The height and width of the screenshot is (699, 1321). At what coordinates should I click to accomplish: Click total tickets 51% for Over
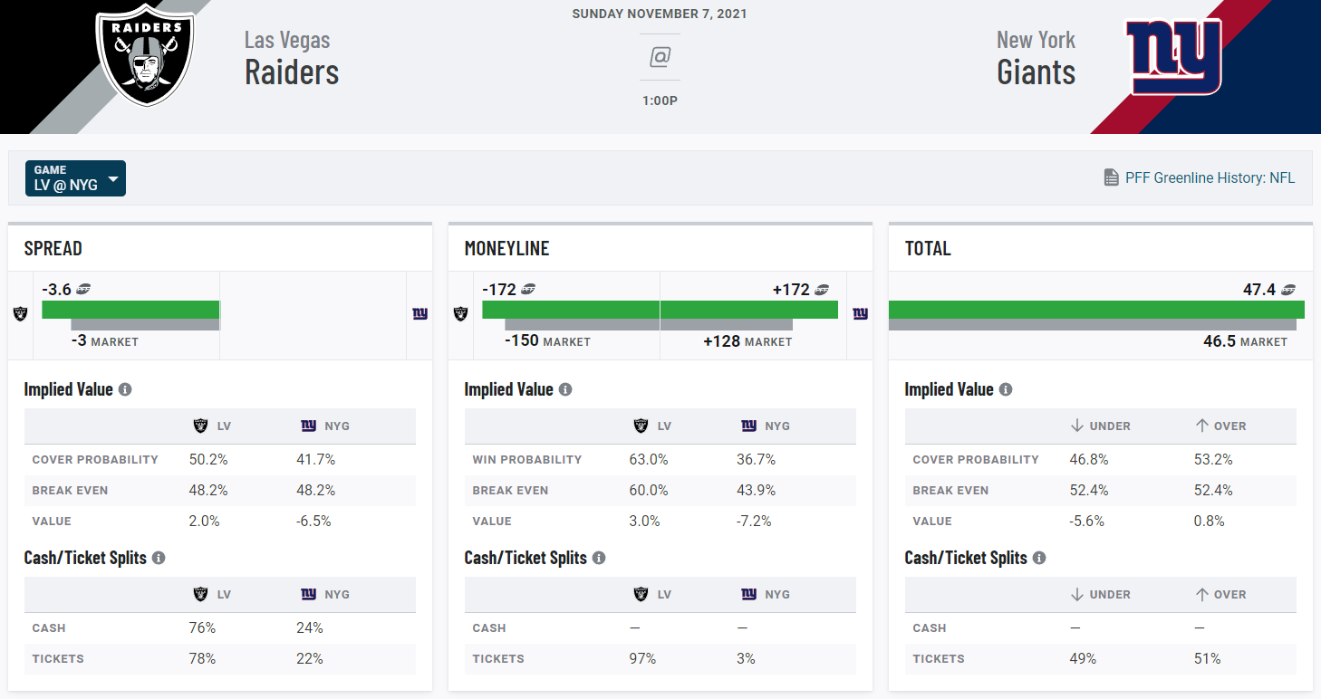1208,658
